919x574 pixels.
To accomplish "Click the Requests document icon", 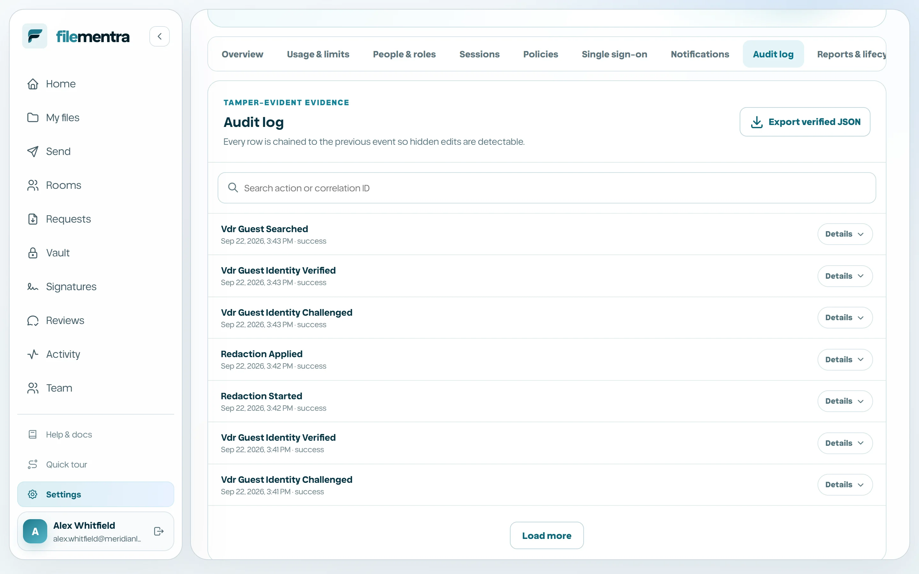I will pos(33,219).
